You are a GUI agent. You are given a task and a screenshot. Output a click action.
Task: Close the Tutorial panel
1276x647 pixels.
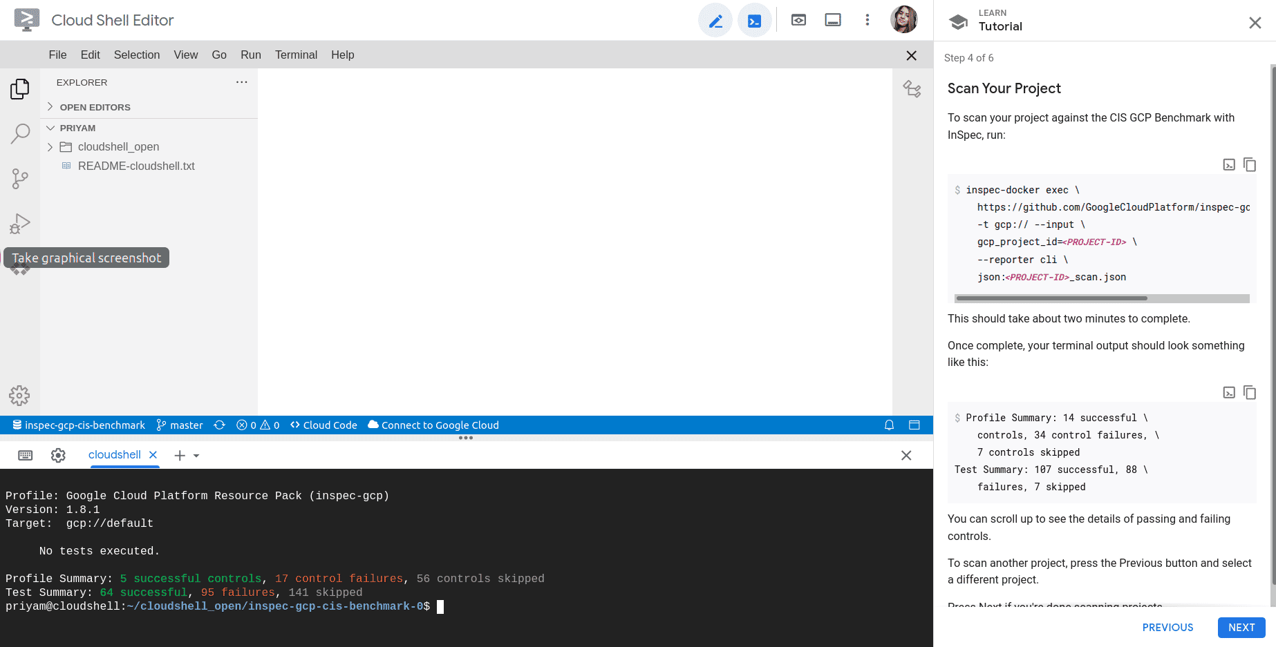1255,23
